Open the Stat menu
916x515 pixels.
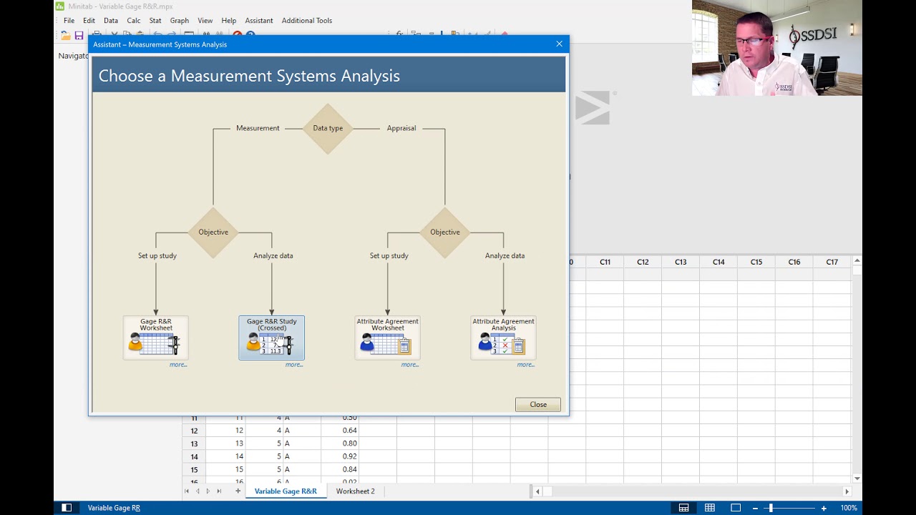pyautogui.click(x=155, y=21)
